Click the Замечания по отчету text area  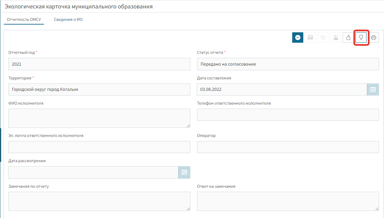point(99,201)
